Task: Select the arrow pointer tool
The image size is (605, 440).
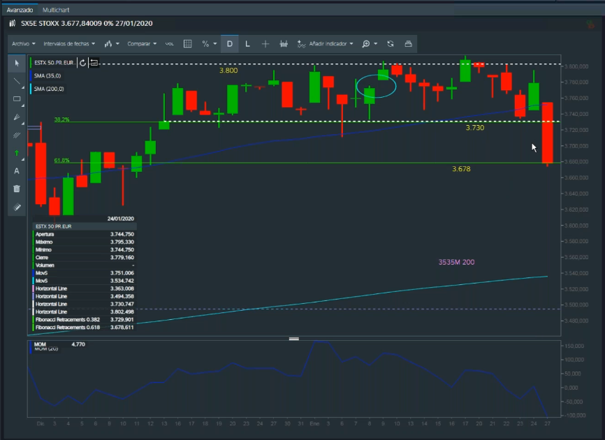Action: click(x=17, y=64)
